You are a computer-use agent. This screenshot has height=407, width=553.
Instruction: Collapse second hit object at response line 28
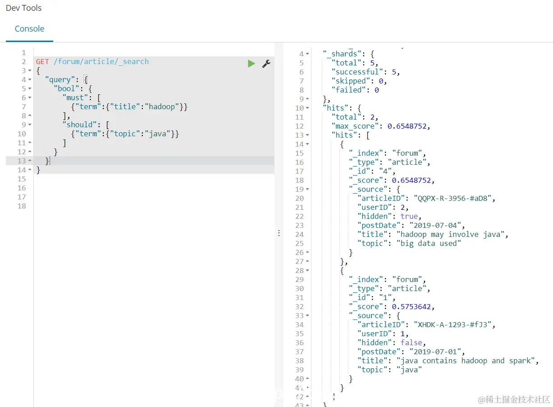[307, 271]
